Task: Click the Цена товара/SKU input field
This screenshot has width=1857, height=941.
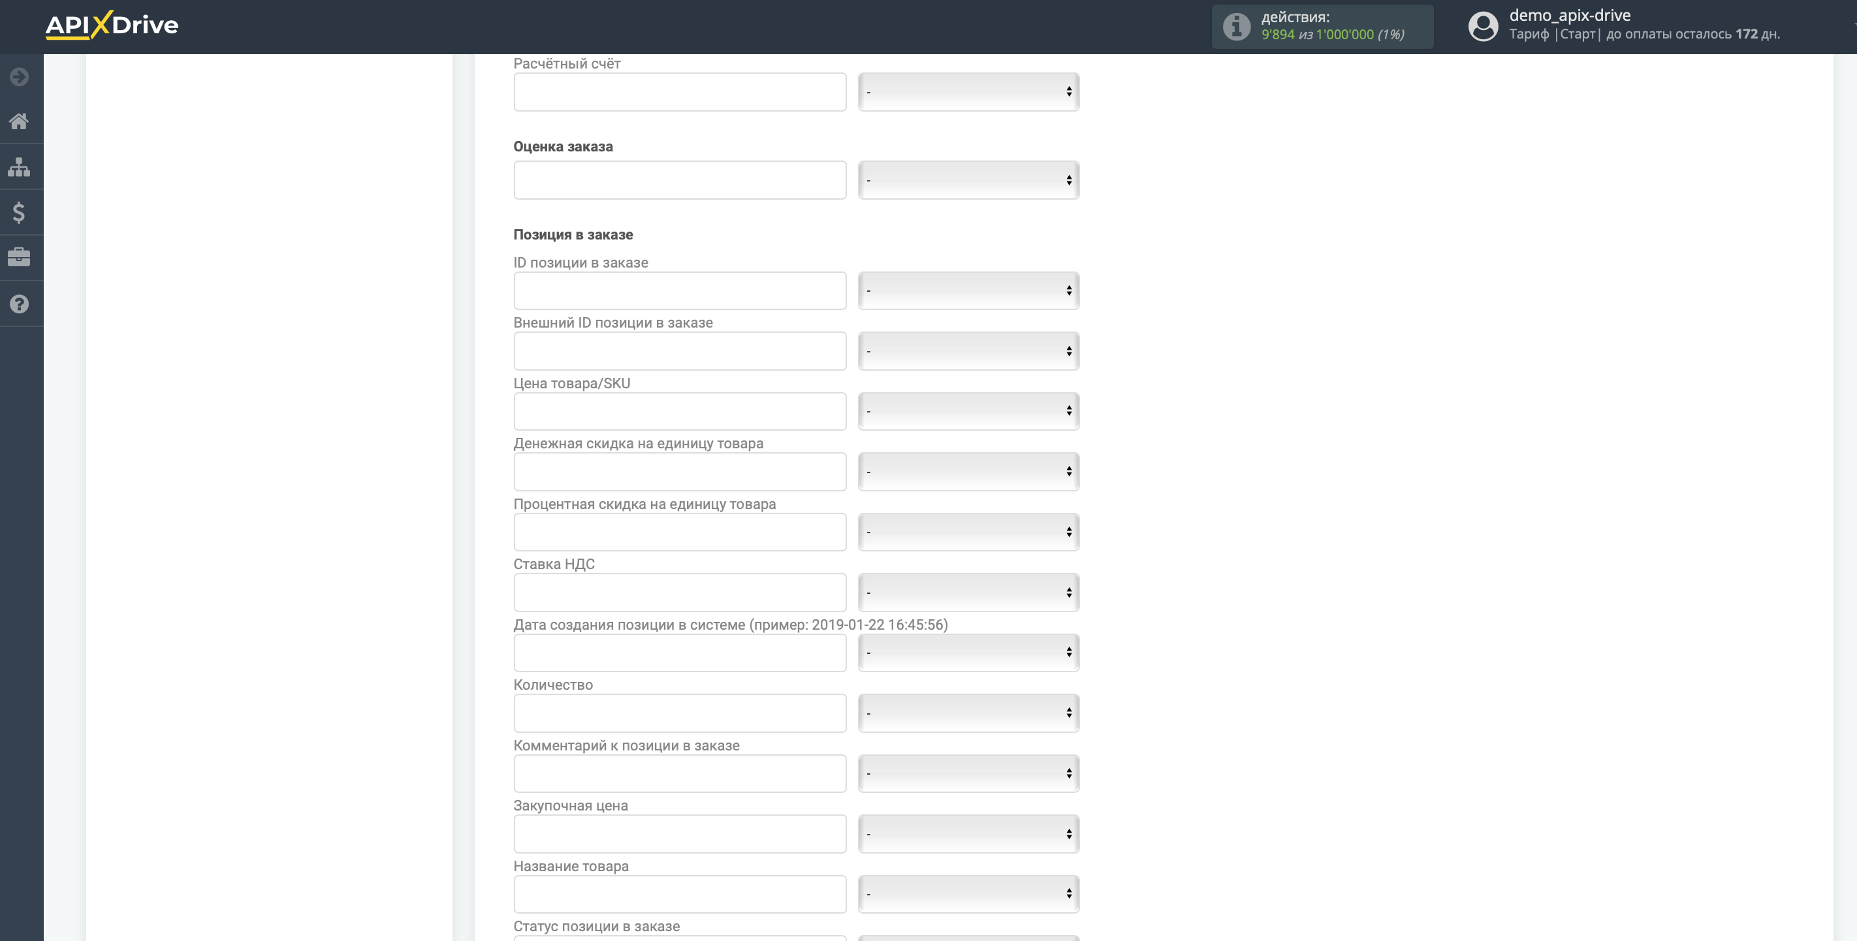Action: click(680, 410)
